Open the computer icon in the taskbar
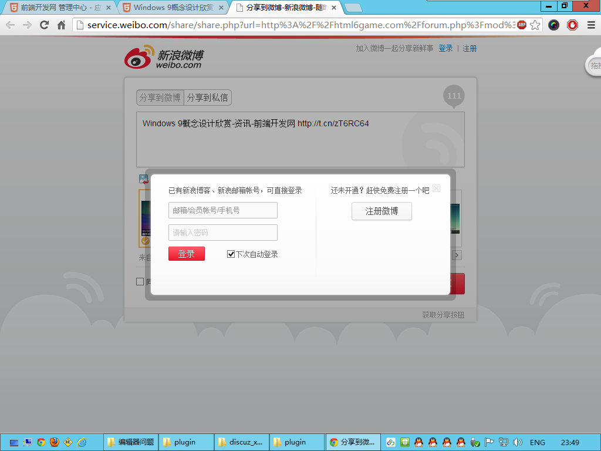This screenshot has width=601, height=451. click(x=27, y=443)
